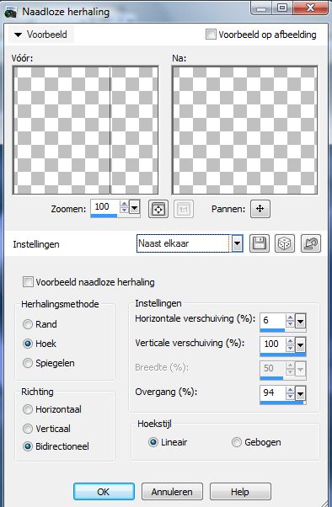Open the Zoomen value dropdown arrow
This screenshot has width=332, height=507.
(134, 207)
